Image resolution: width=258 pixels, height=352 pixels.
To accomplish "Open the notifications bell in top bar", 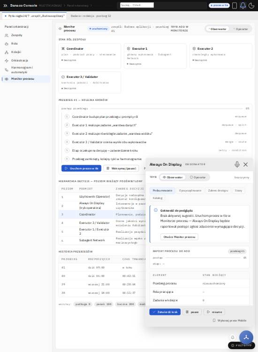I will (x=243, y=5).
